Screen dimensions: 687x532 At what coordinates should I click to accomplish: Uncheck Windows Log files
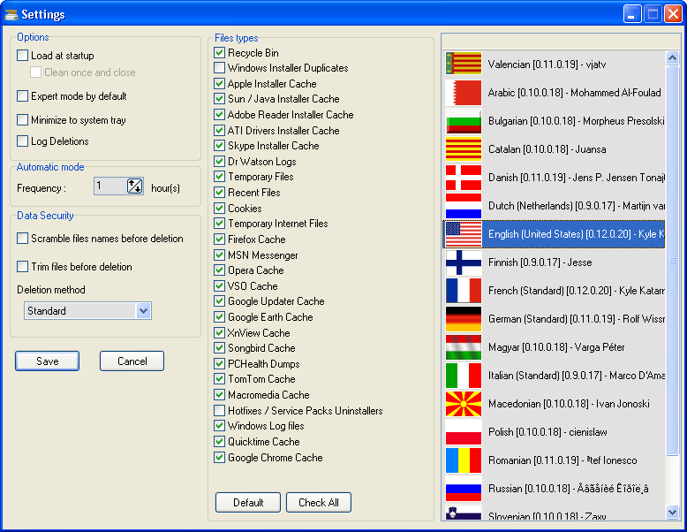point(220,426)
